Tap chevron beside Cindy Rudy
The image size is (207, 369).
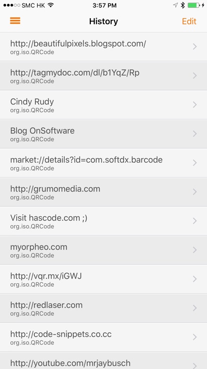[x=195, y=105]
